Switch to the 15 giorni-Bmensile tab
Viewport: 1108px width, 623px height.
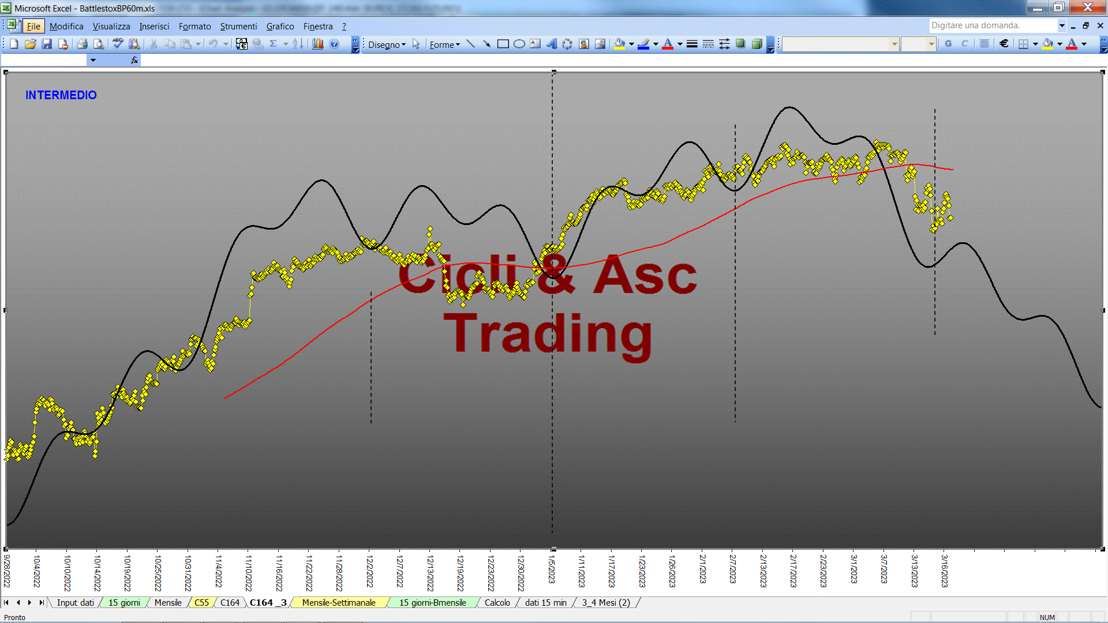tap(432, 602)
